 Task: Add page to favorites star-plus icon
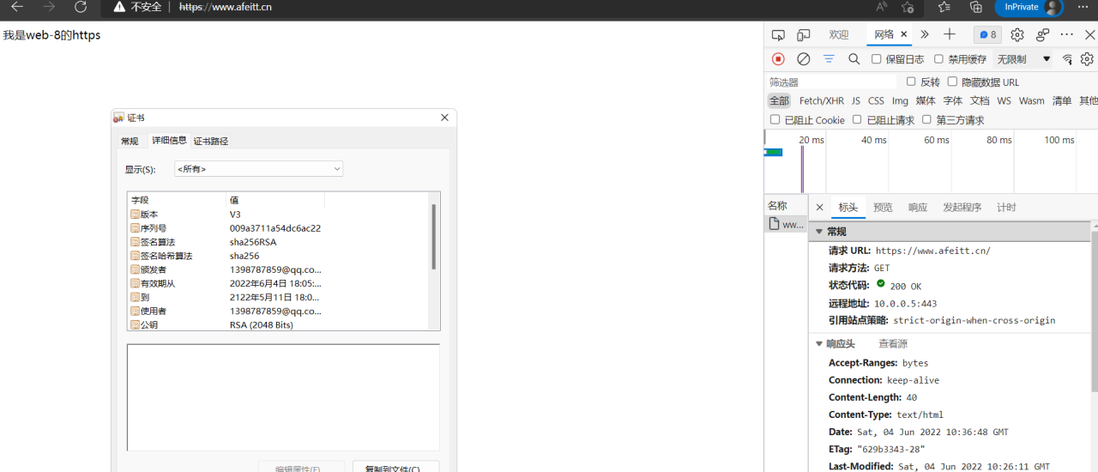(x=908, y=7)
